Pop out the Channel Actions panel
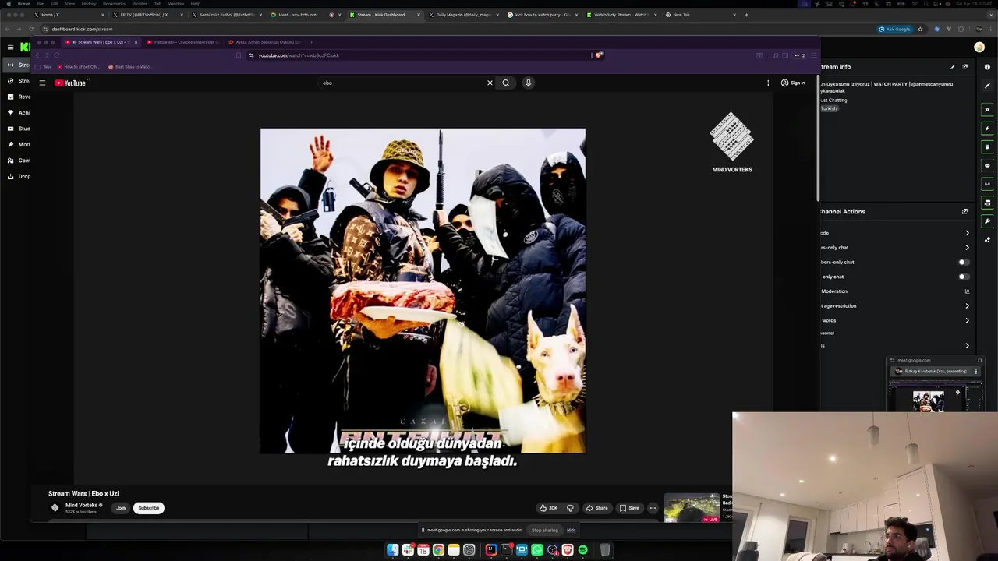The height and width of the screenshot is (561, 998). pos(964,211)
